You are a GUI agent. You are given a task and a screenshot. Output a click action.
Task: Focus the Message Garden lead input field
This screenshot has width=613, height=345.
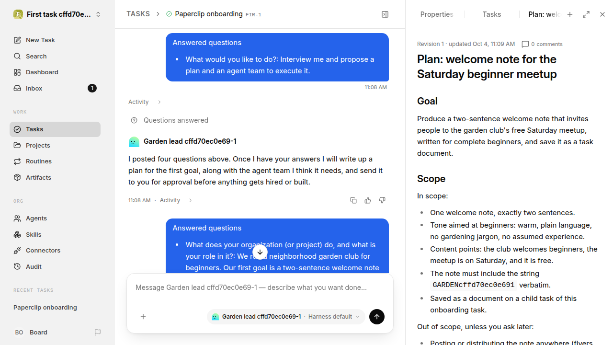[x=260, y=287]
